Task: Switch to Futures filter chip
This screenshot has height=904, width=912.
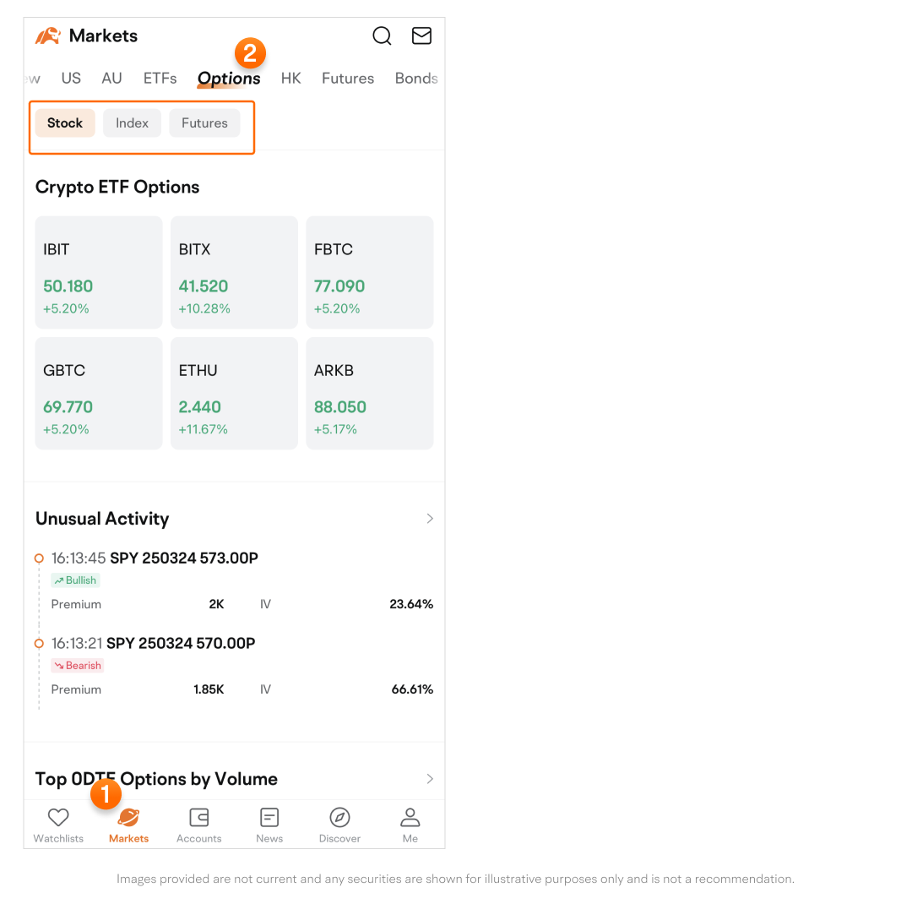Action: pyautogui.click(x=204, y=123)
